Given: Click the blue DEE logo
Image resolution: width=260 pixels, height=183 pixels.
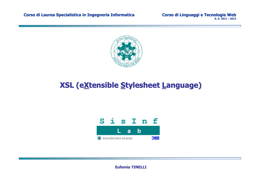Looking at the screenshot, I should pos(155,138).
